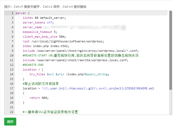This screenshot has width=173, height=126.
Task: Click the root wordpress path line
Action: [x=63, y=41]
